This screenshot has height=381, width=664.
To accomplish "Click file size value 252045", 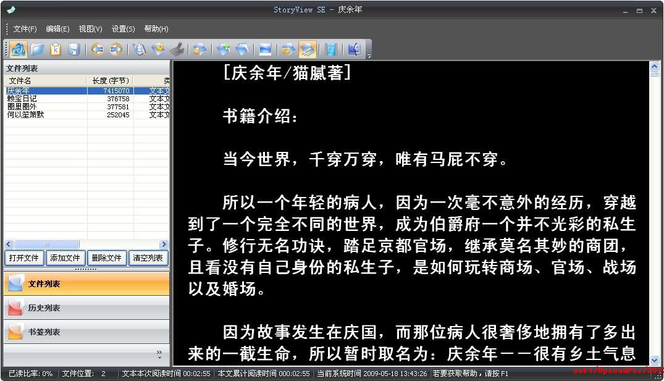I will click(118, 115).
